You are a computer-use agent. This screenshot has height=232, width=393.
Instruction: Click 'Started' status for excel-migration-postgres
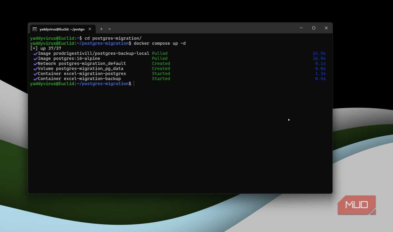point(161,74)
